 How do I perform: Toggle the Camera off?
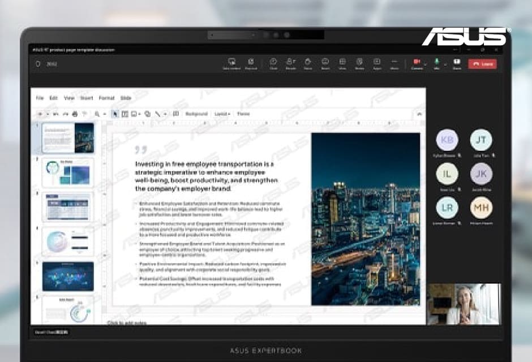click(417, 62)
